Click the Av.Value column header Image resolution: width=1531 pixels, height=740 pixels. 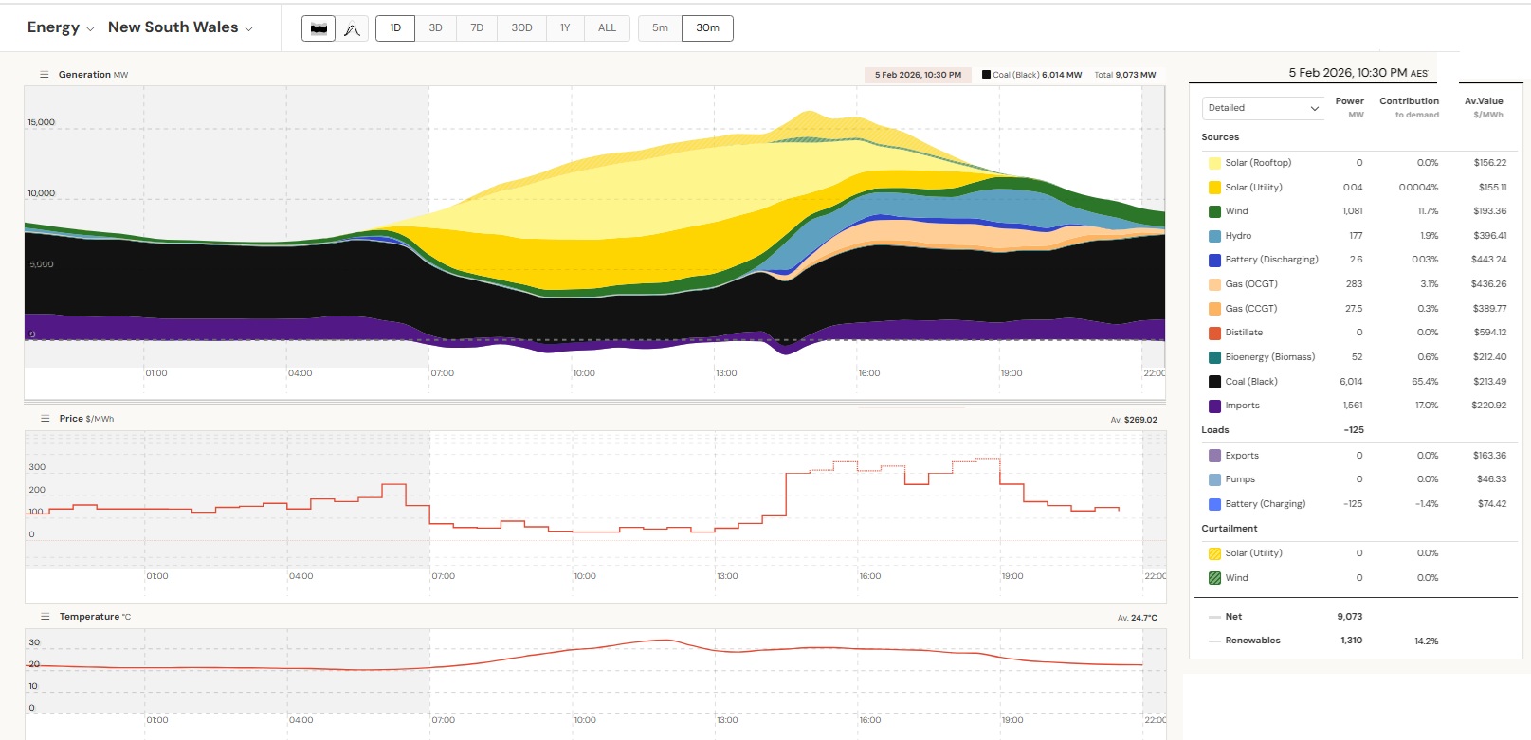pyautogui.click(x=1483, y=101)
